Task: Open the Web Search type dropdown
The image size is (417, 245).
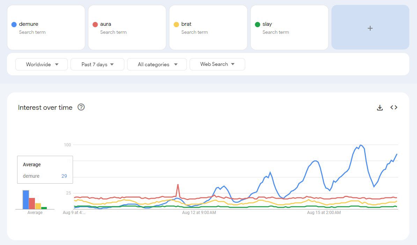Action: (217, 64)
